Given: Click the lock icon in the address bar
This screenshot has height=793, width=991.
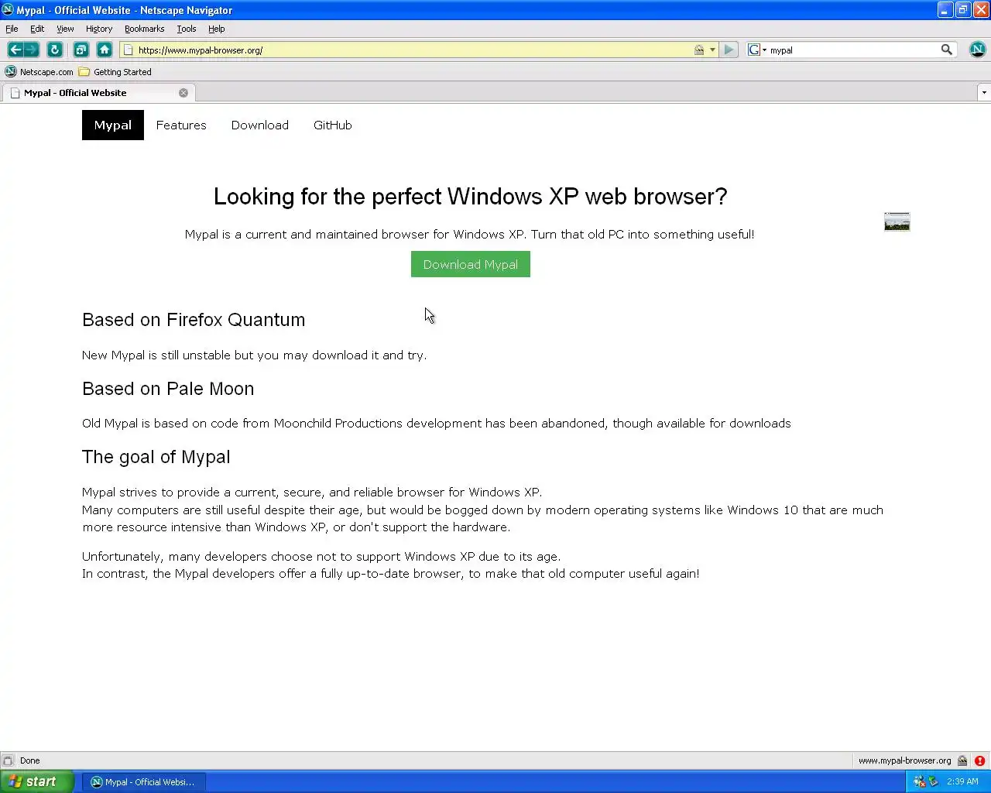Looking at the screenshot, I should (699, 50).
